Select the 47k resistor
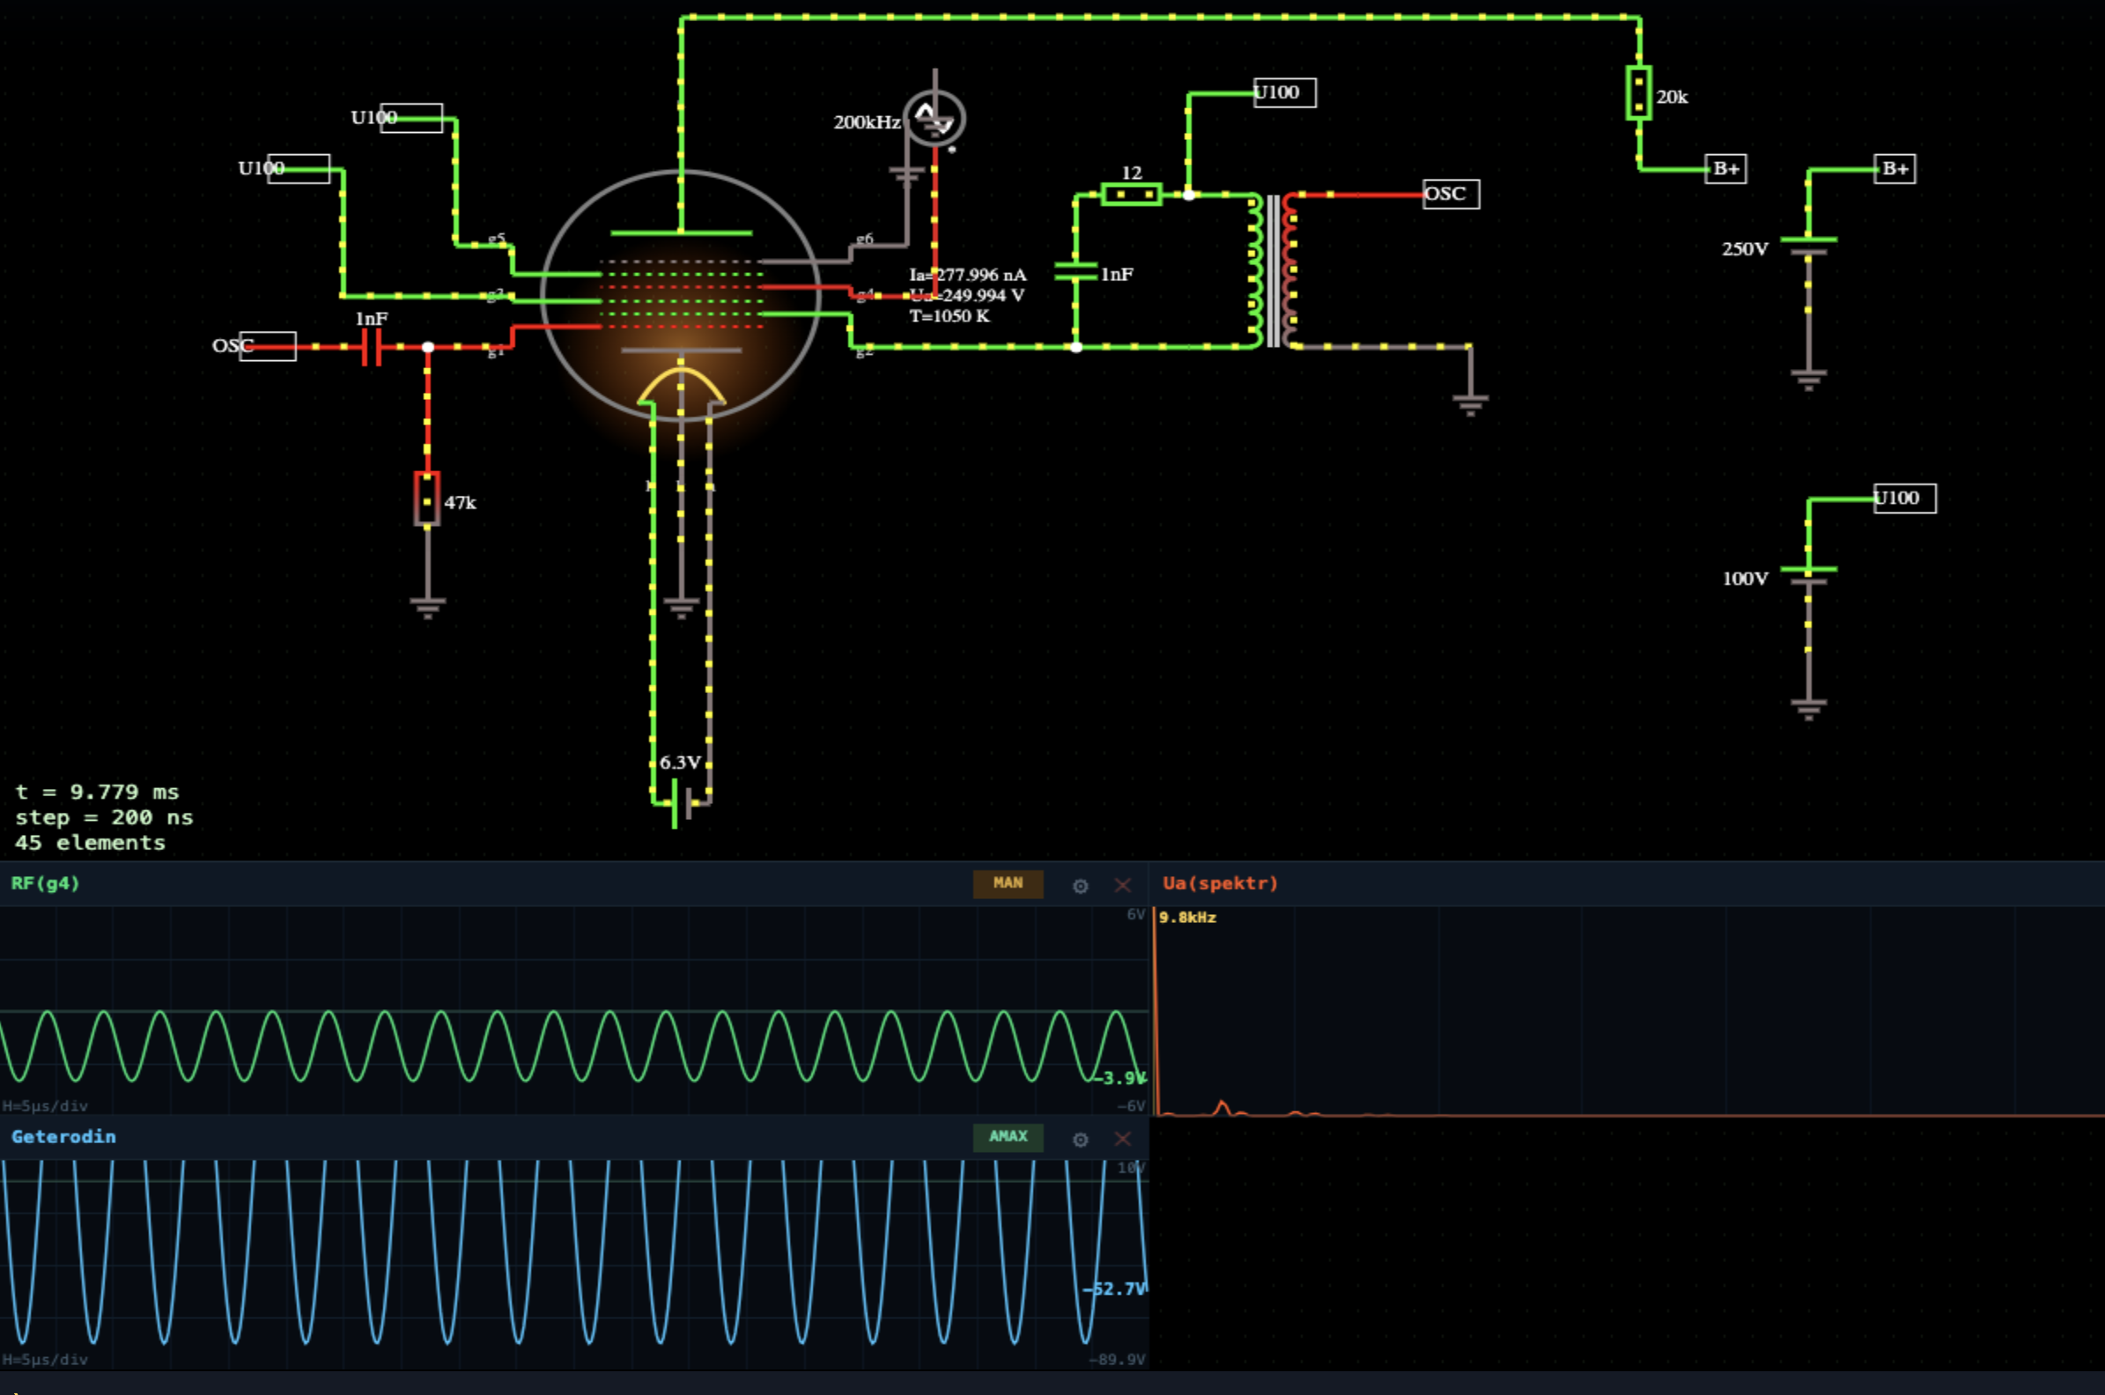 click(427, 499)
